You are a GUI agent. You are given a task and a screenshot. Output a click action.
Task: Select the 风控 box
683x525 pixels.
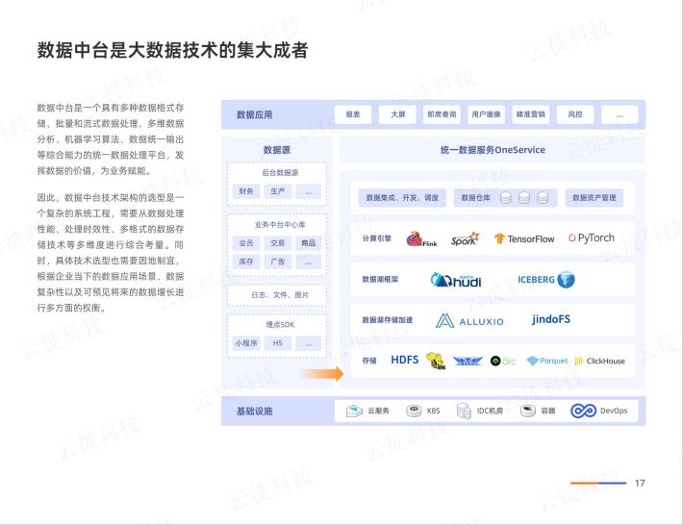[x=575, y=114]
